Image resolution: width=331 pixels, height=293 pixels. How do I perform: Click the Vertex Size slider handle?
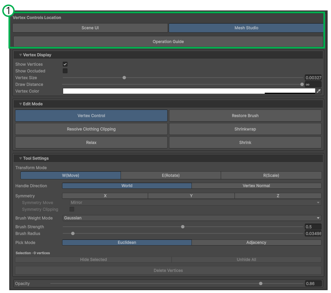(124, 78)
